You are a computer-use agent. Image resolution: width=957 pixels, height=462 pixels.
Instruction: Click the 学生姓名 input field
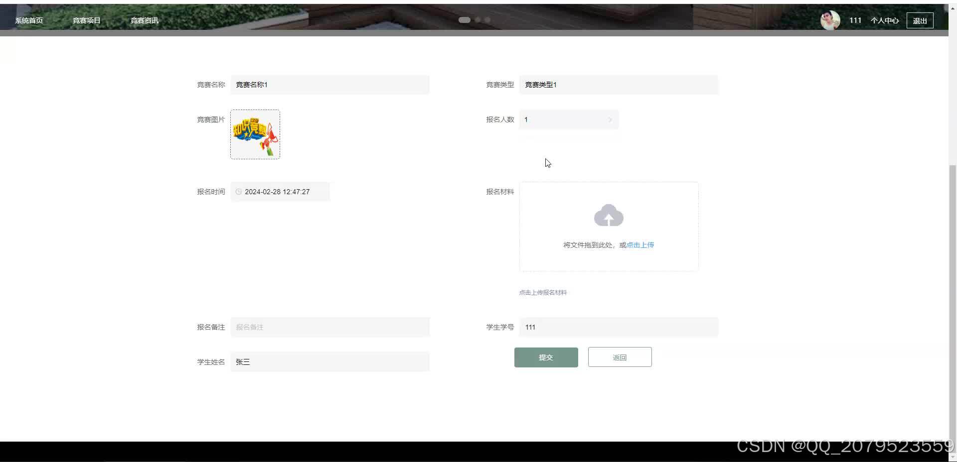tap(330, 362)
